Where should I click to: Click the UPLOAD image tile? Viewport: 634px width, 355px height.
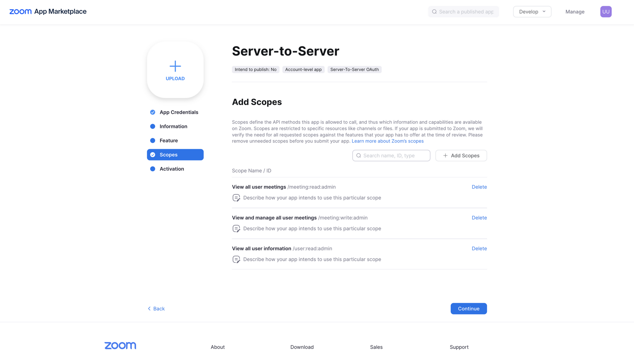click(175, 70)
